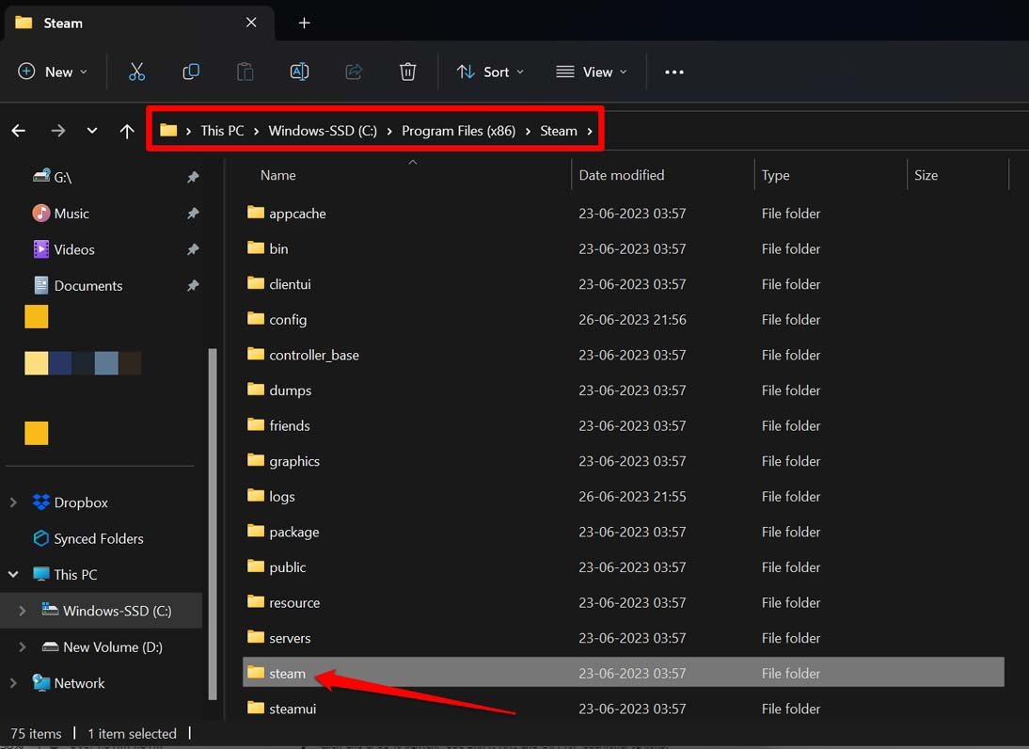Image resolution: width=1029 pixels, height=749 pixels.
Task: Expand chevron after Steam breadcrumb
Action: (x=590, y=132)
